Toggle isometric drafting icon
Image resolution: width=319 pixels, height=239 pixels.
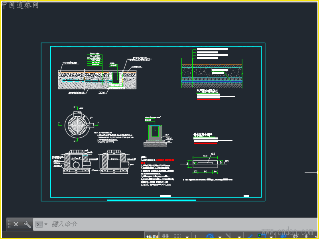pyautogui.click(x=228, y=235)
